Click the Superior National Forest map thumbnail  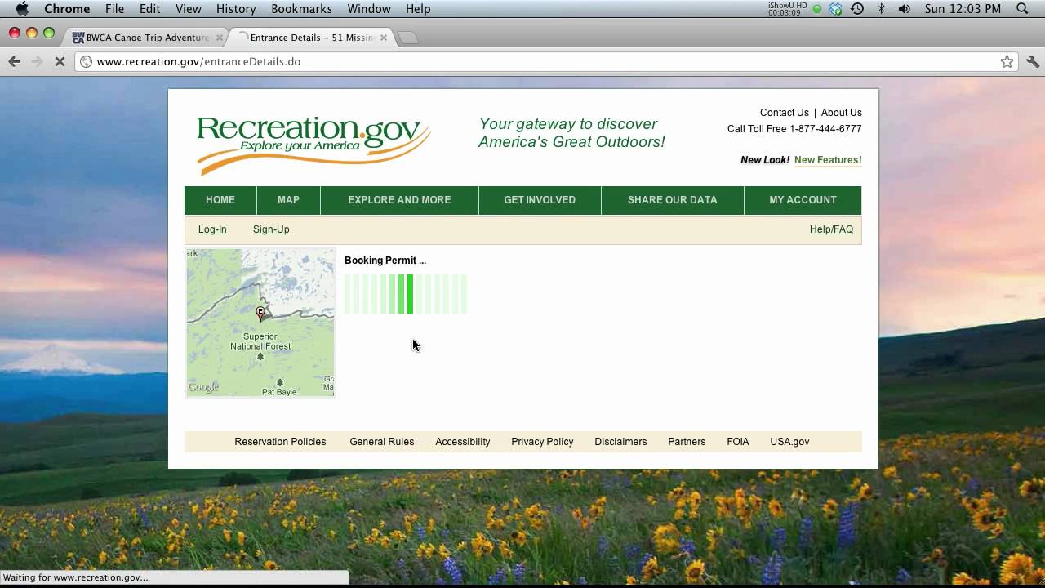tap(260, 323)
